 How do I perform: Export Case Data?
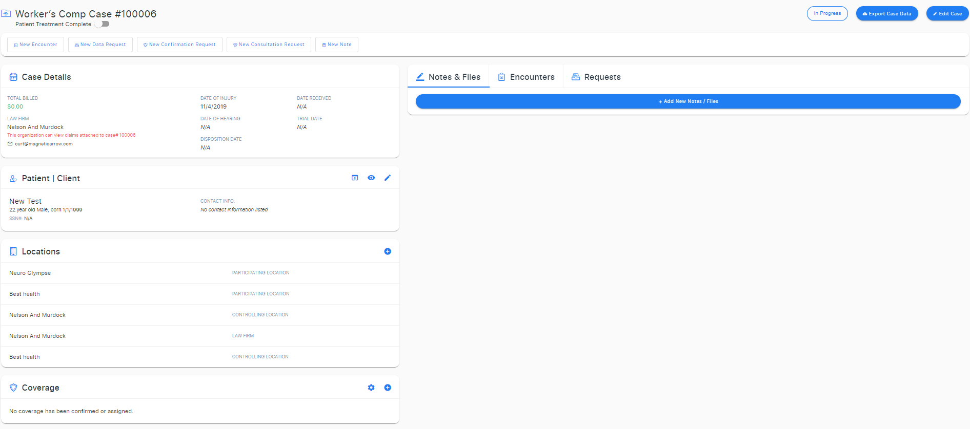click(886, 14)
